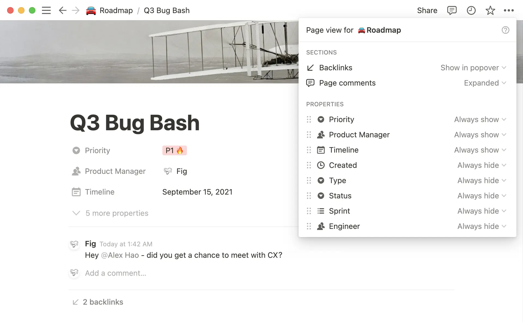Select the Q3 Bug Bash breadcrumb
The image size is (523, 327).
(166, 10)
